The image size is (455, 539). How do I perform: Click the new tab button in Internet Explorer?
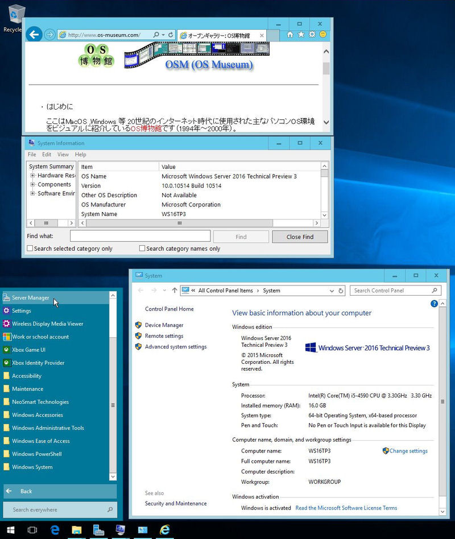(273, 35)
